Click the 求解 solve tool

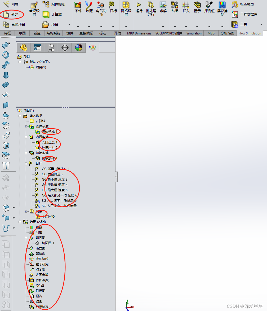(x=163, y=7)
